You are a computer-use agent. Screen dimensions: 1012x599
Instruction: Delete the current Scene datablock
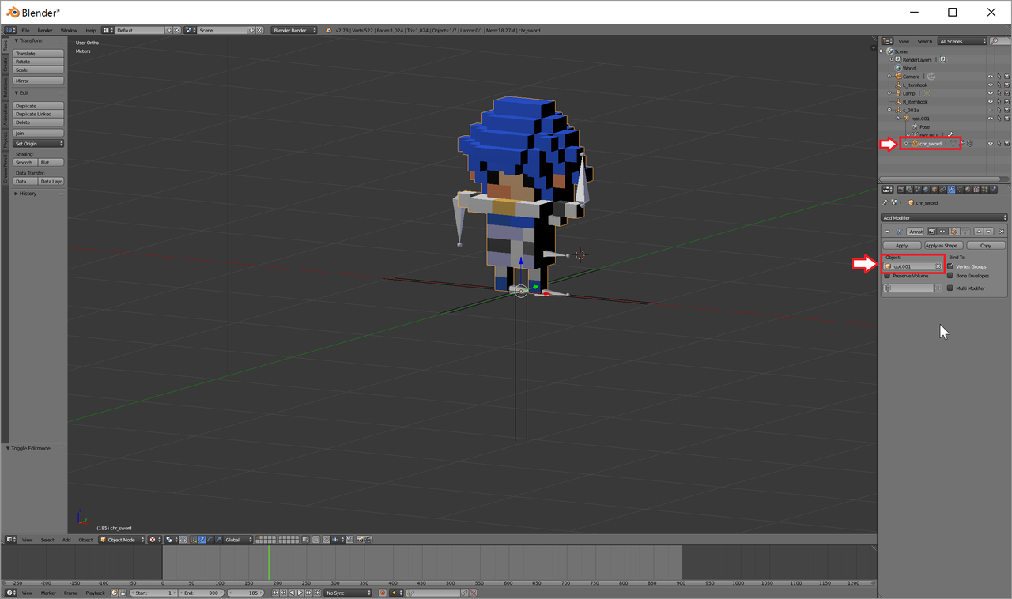(x=259, y=30)
